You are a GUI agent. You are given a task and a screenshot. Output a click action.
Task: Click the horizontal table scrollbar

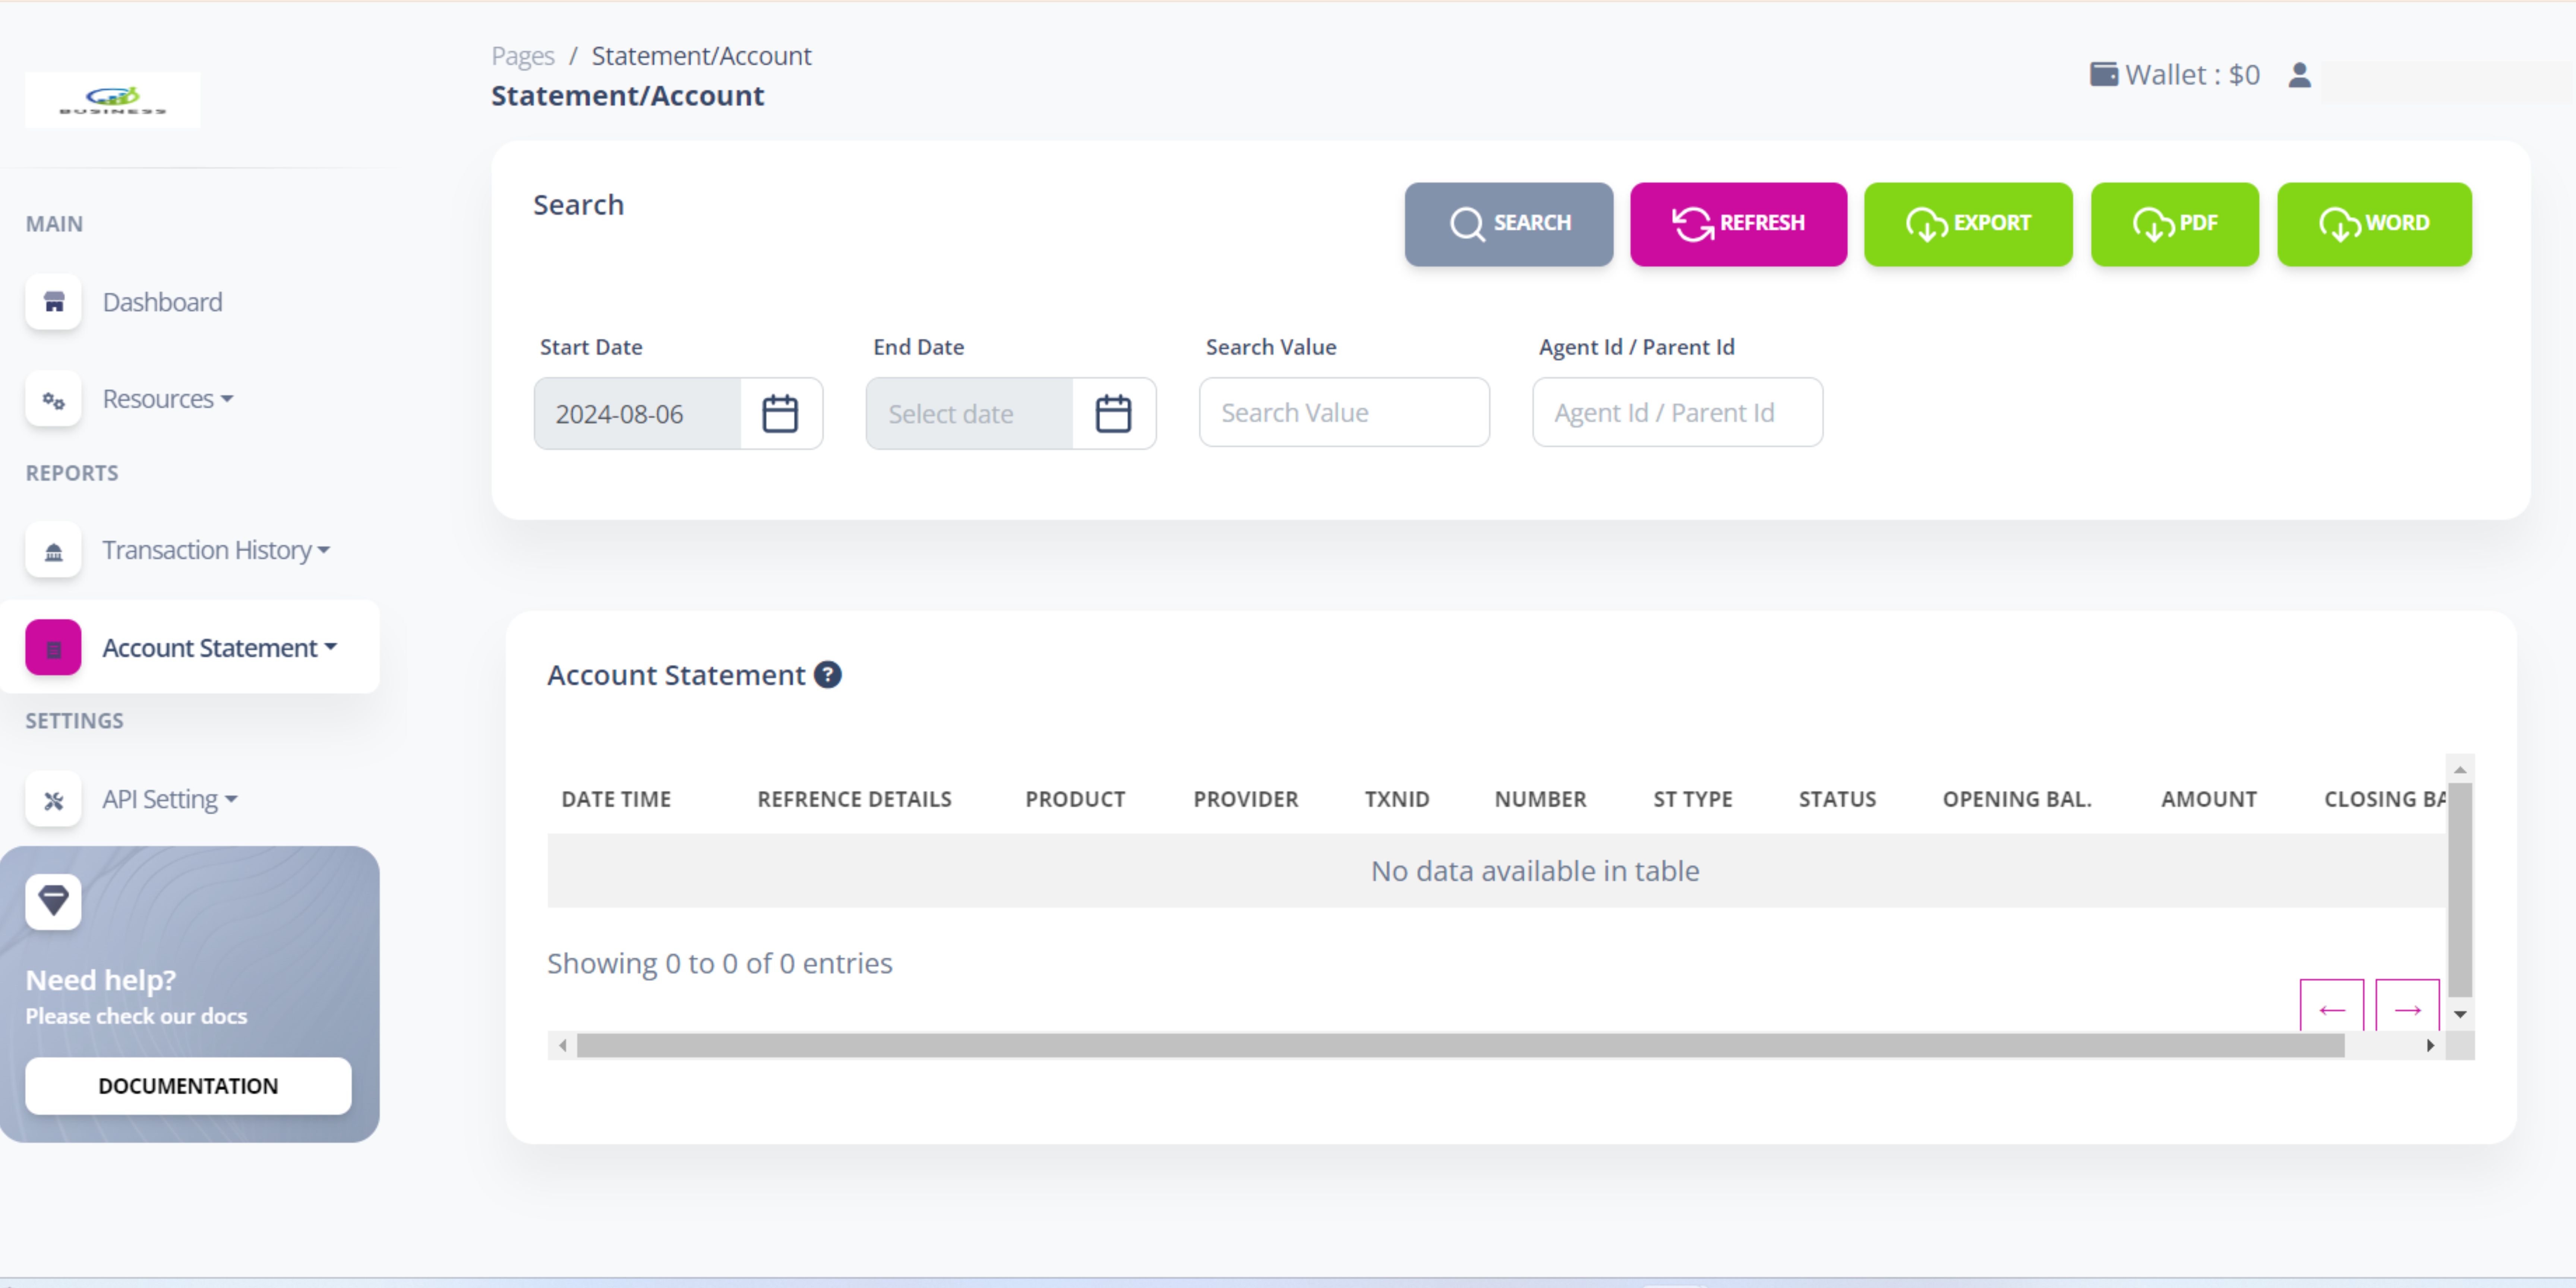1460,1045
